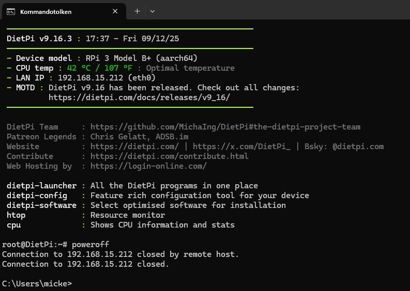Open the dietpi.com/contribute.html link
Screen dimensions: 410x291
tap(169, 156)
